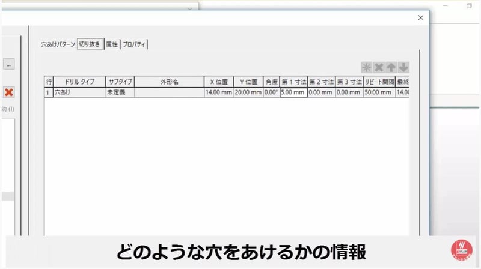
Task: Click the Y 位置 cell 20.00 mm
Action: tap(248, 92)
